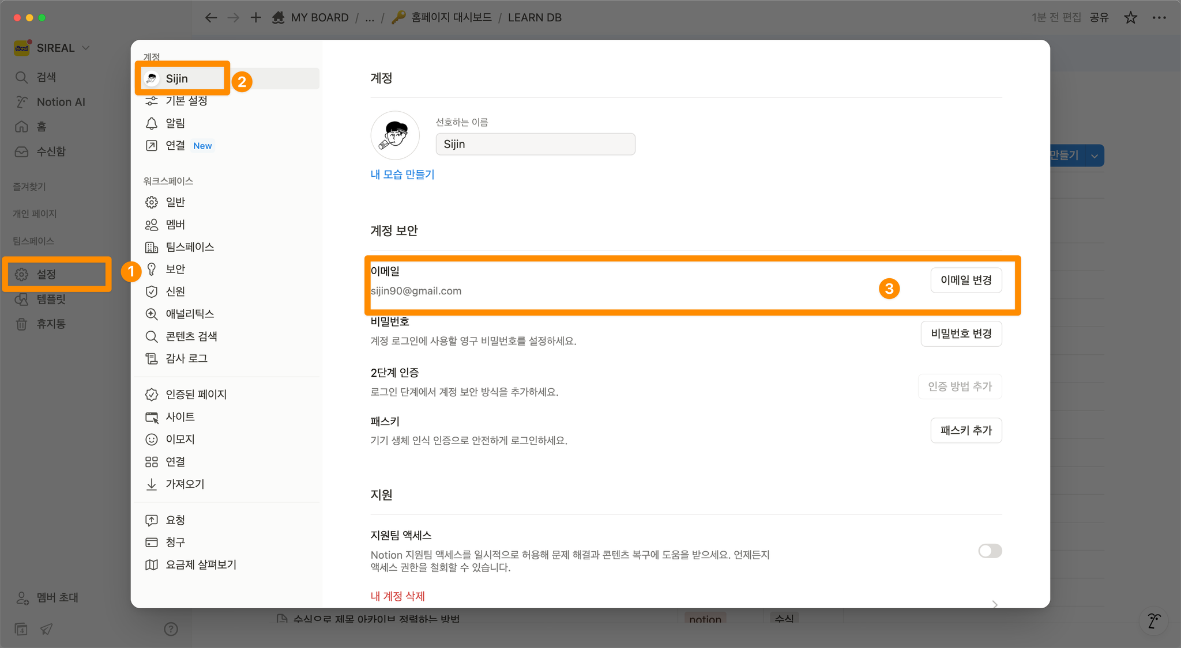Open the three-dot page menu

[1159, 18]
